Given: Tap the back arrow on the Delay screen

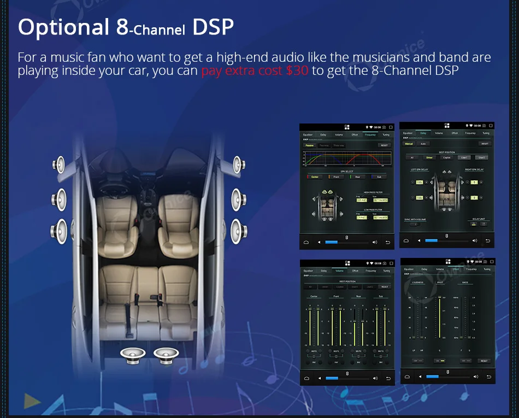Looking at the screenshot, I should tap(487, 240).
